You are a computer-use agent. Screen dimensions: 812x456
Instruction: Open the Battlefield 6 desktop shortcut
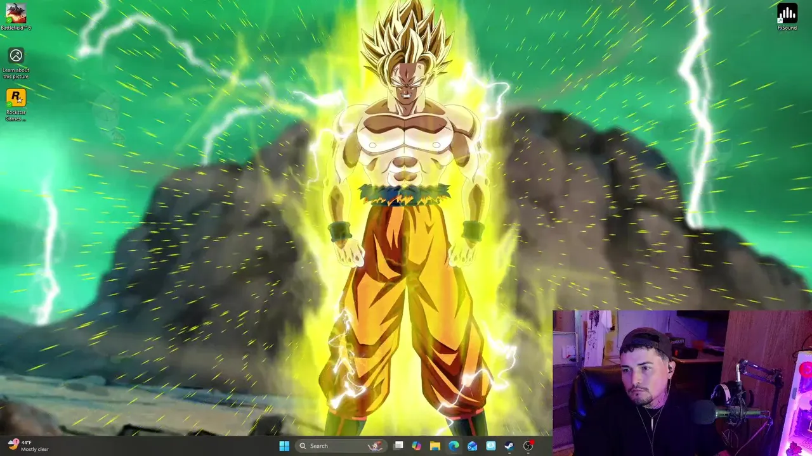[16, 16]
